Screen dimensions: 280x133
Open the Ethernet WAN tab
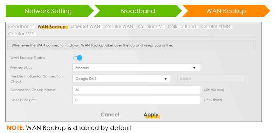pos(85,27)
